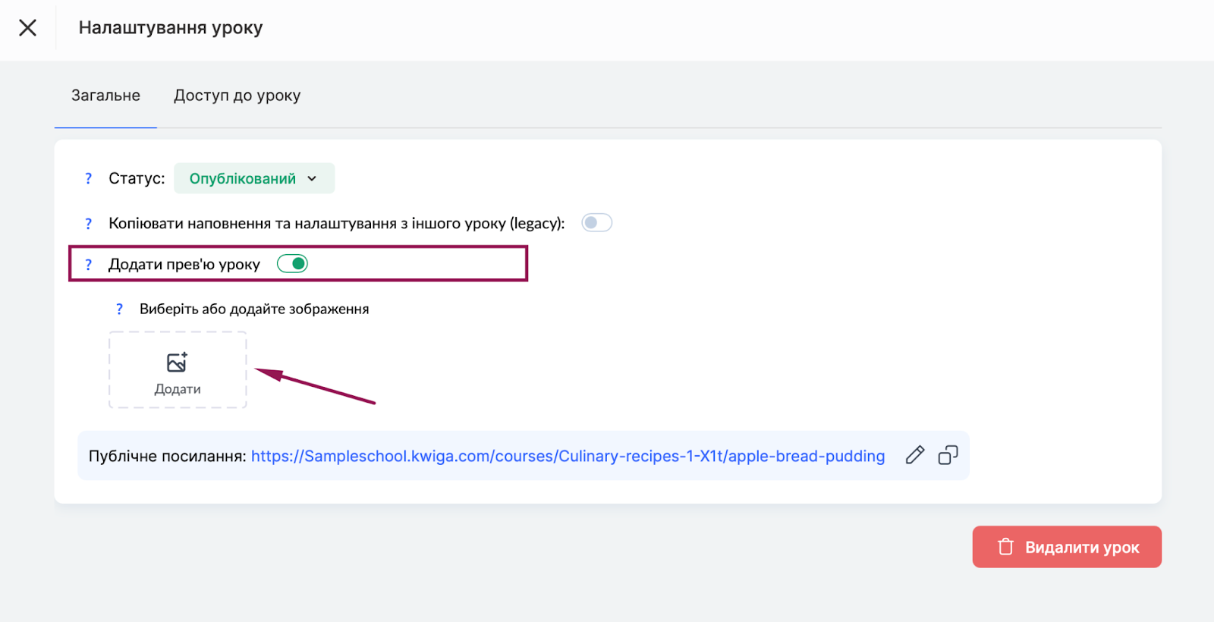1214x622 pixels.
Task: Click the Видалити урок button
Action: (1067, 547)
